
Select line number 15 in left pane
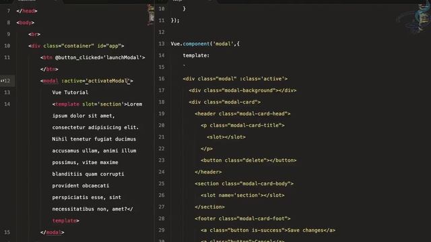coord(7,233)
